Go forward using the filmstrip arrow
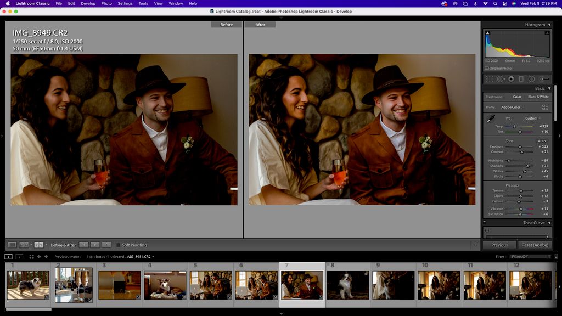Viewport: 562px width, 316px height. tap(46, 257)
